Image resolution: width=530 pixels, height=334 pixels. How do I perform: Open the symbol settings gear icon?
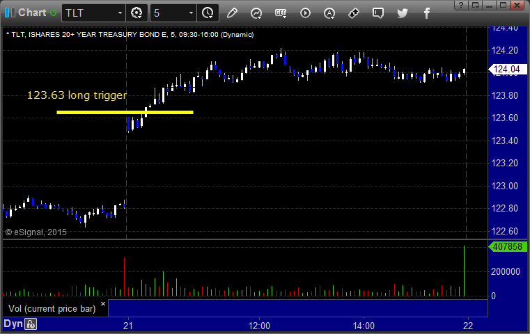[x=137, y=13]
